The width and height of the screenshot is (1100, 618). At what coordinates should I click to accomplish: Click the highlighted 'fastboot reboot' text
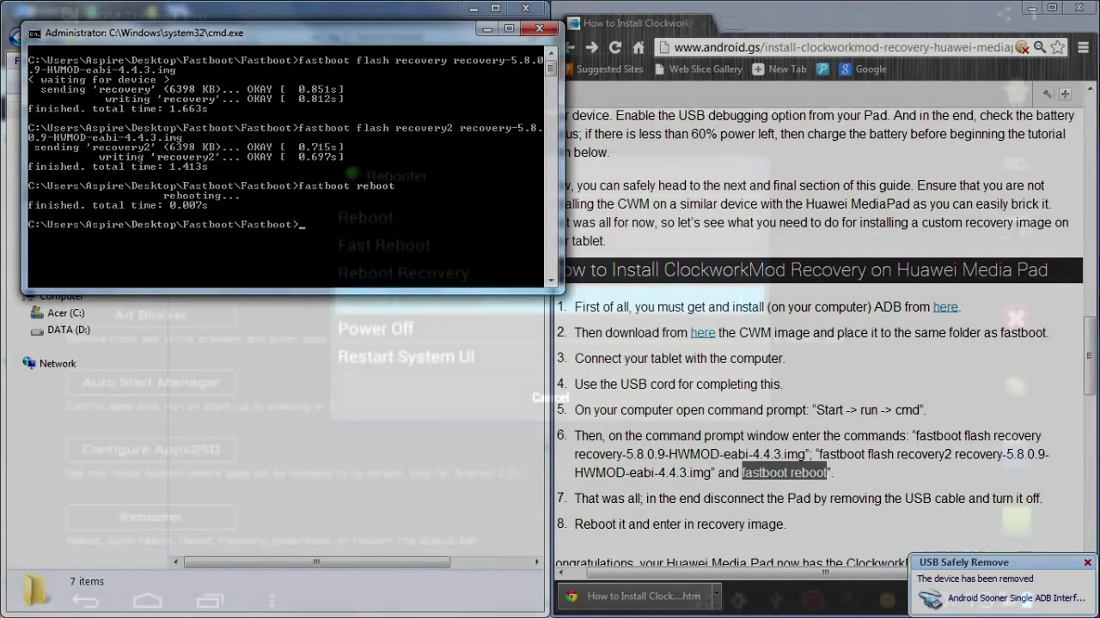tap(784, 472)
